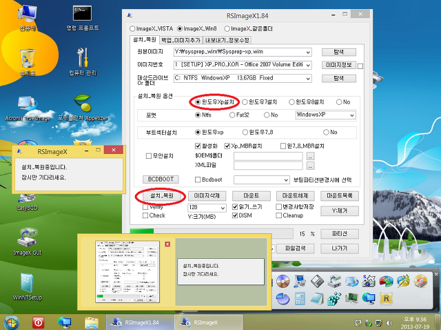
Task: Open the Bcdboot partition dropdown
Action: click(x=286, y=179)
